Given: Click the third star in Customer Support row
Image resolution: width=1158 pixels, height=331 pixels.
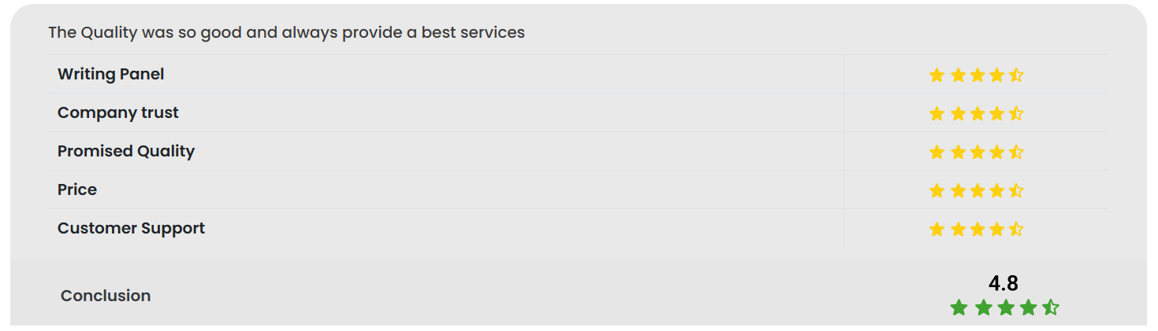Looking at the screenshot, I should coord(977,229).
